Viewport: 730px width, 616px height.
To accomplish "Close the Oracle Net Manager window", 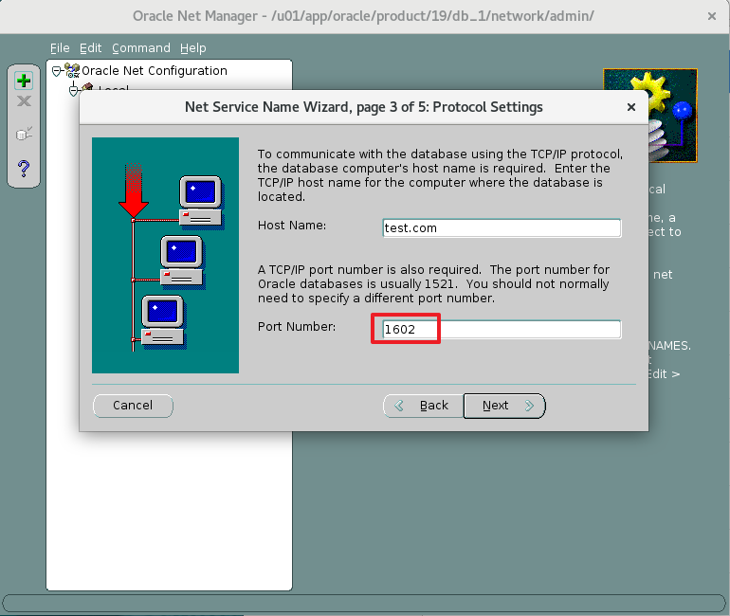I will click(711, 16).
